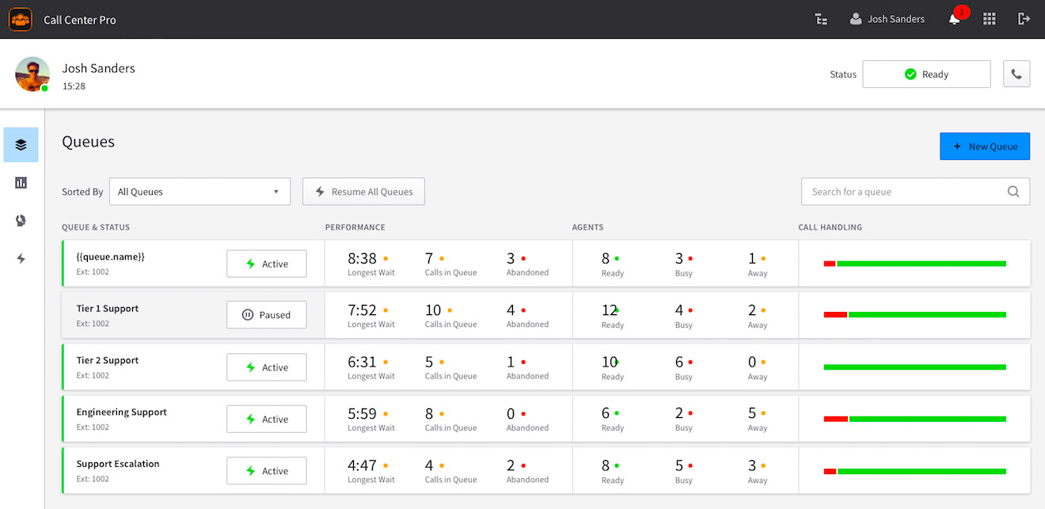This screenshot has height=509, width=1045.
Task: Open the lightning bolt sidebar icon
Action: [21, 258]
